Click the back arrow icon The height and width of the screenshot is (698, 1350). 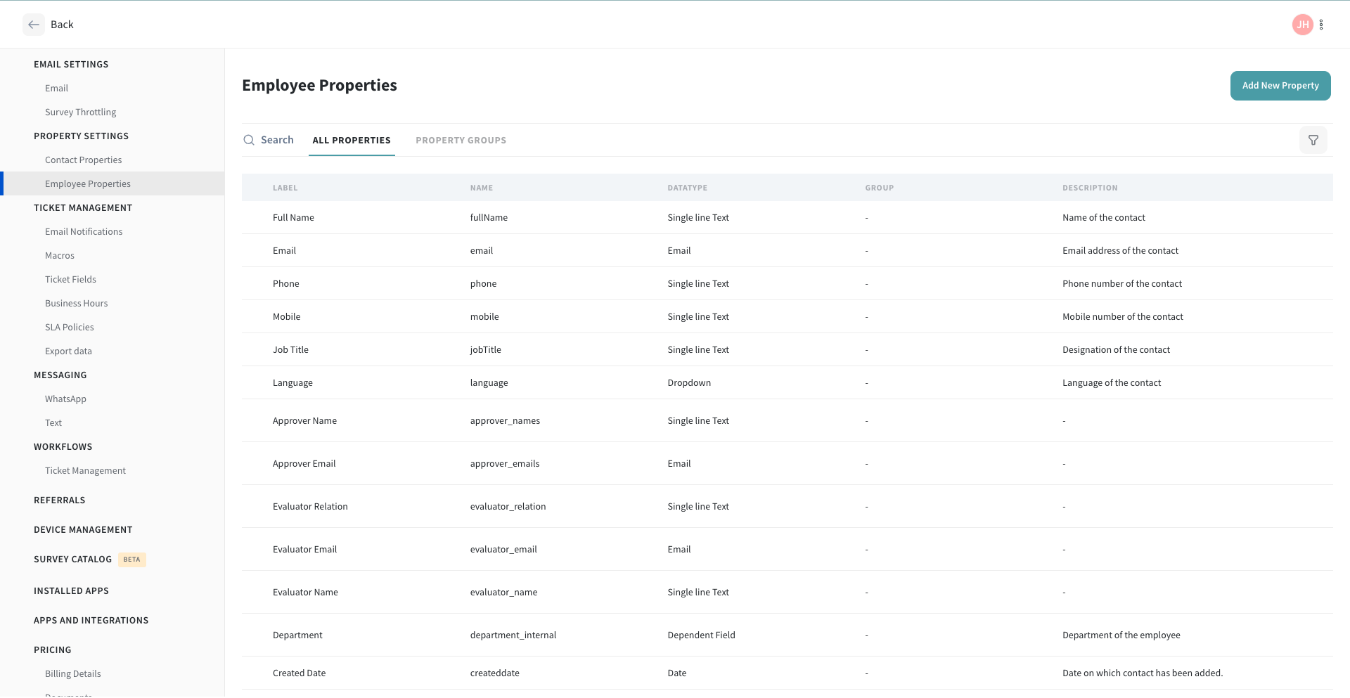coord(33,25)
